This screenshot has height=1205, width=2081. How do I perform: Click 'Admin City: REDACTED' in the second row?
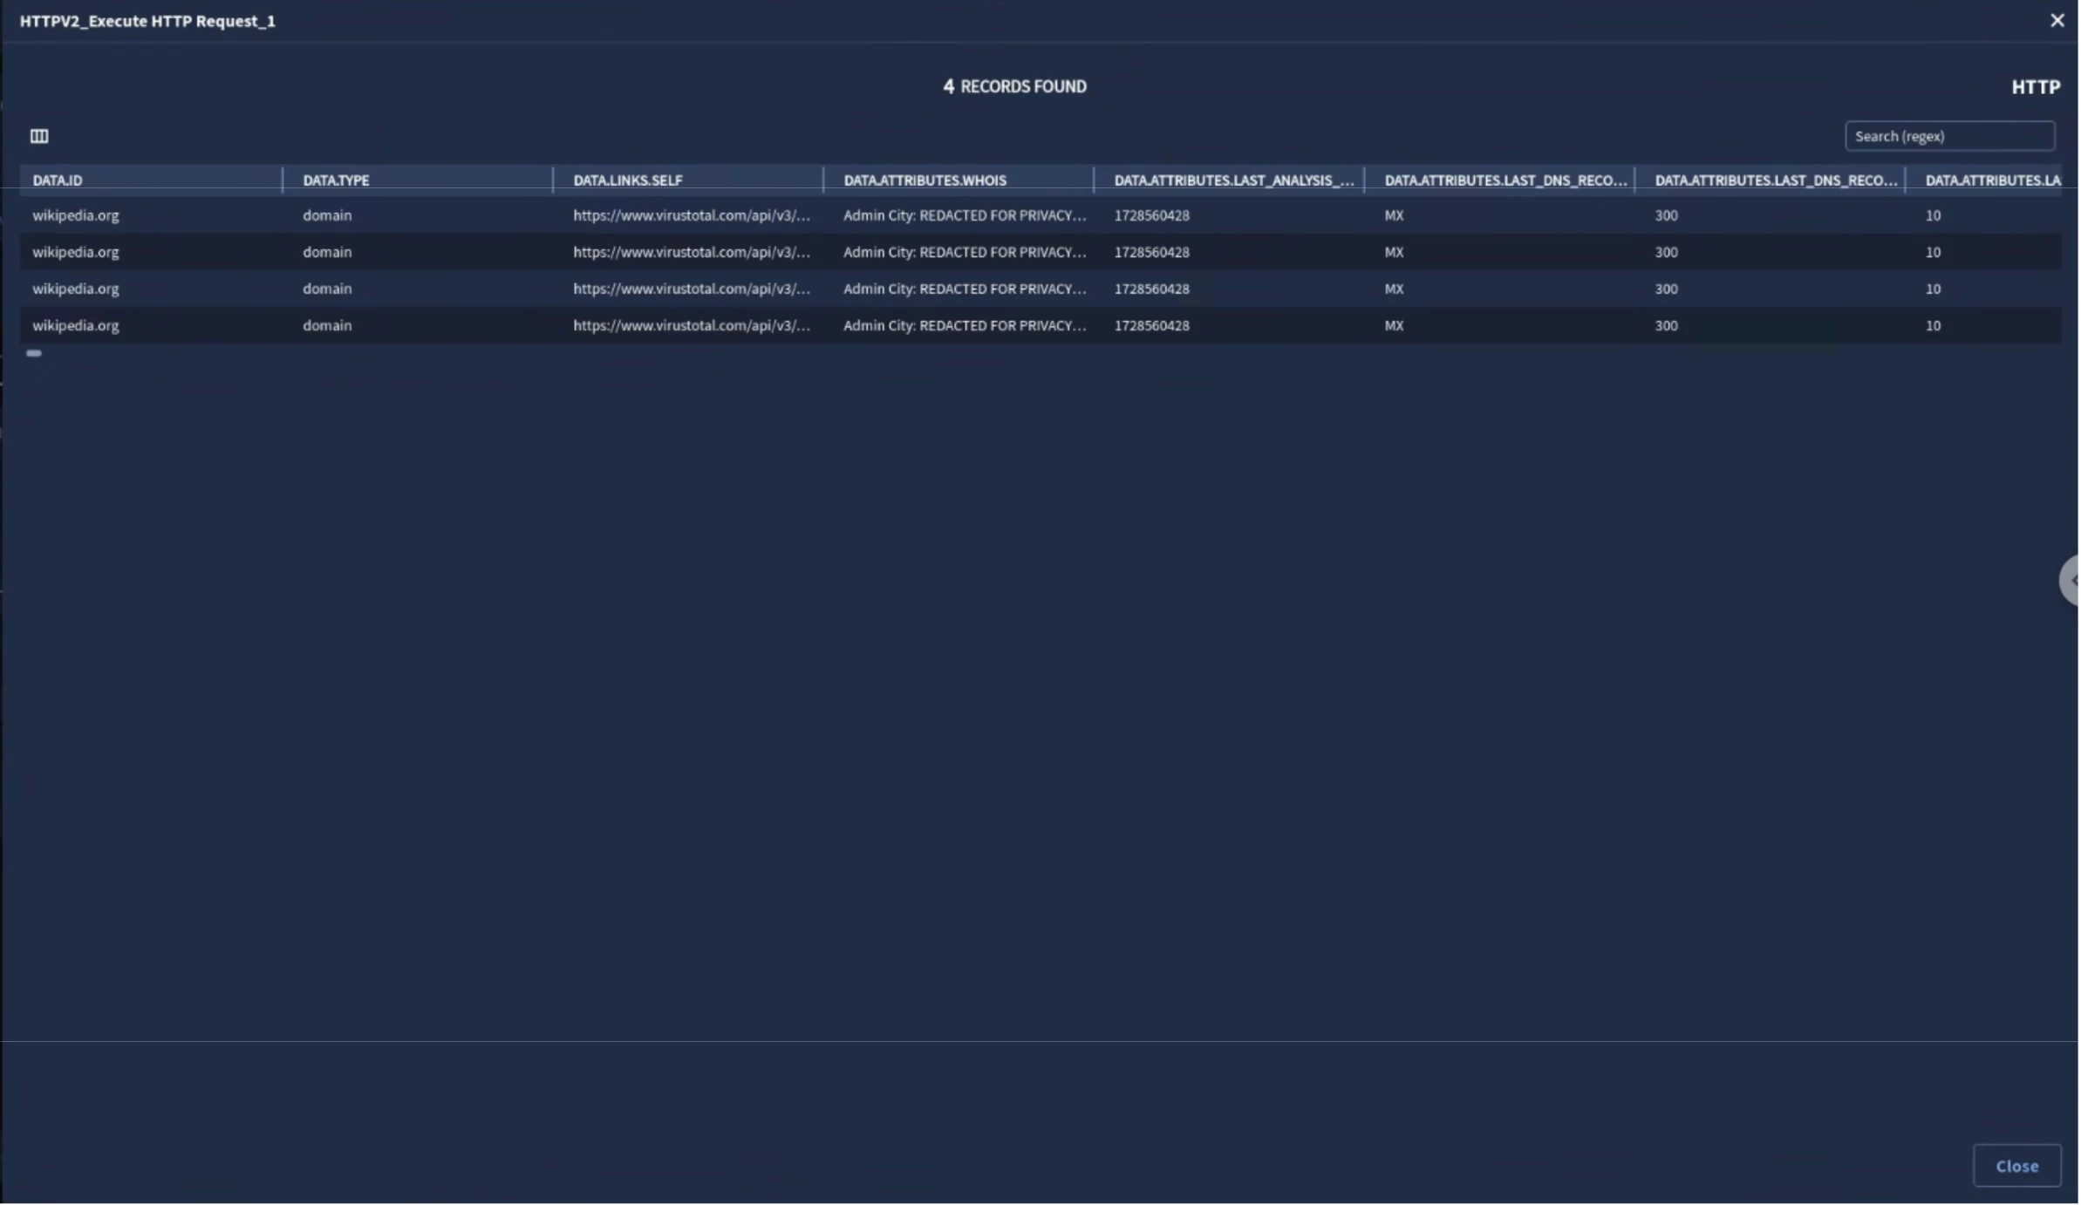click(966, 252)
